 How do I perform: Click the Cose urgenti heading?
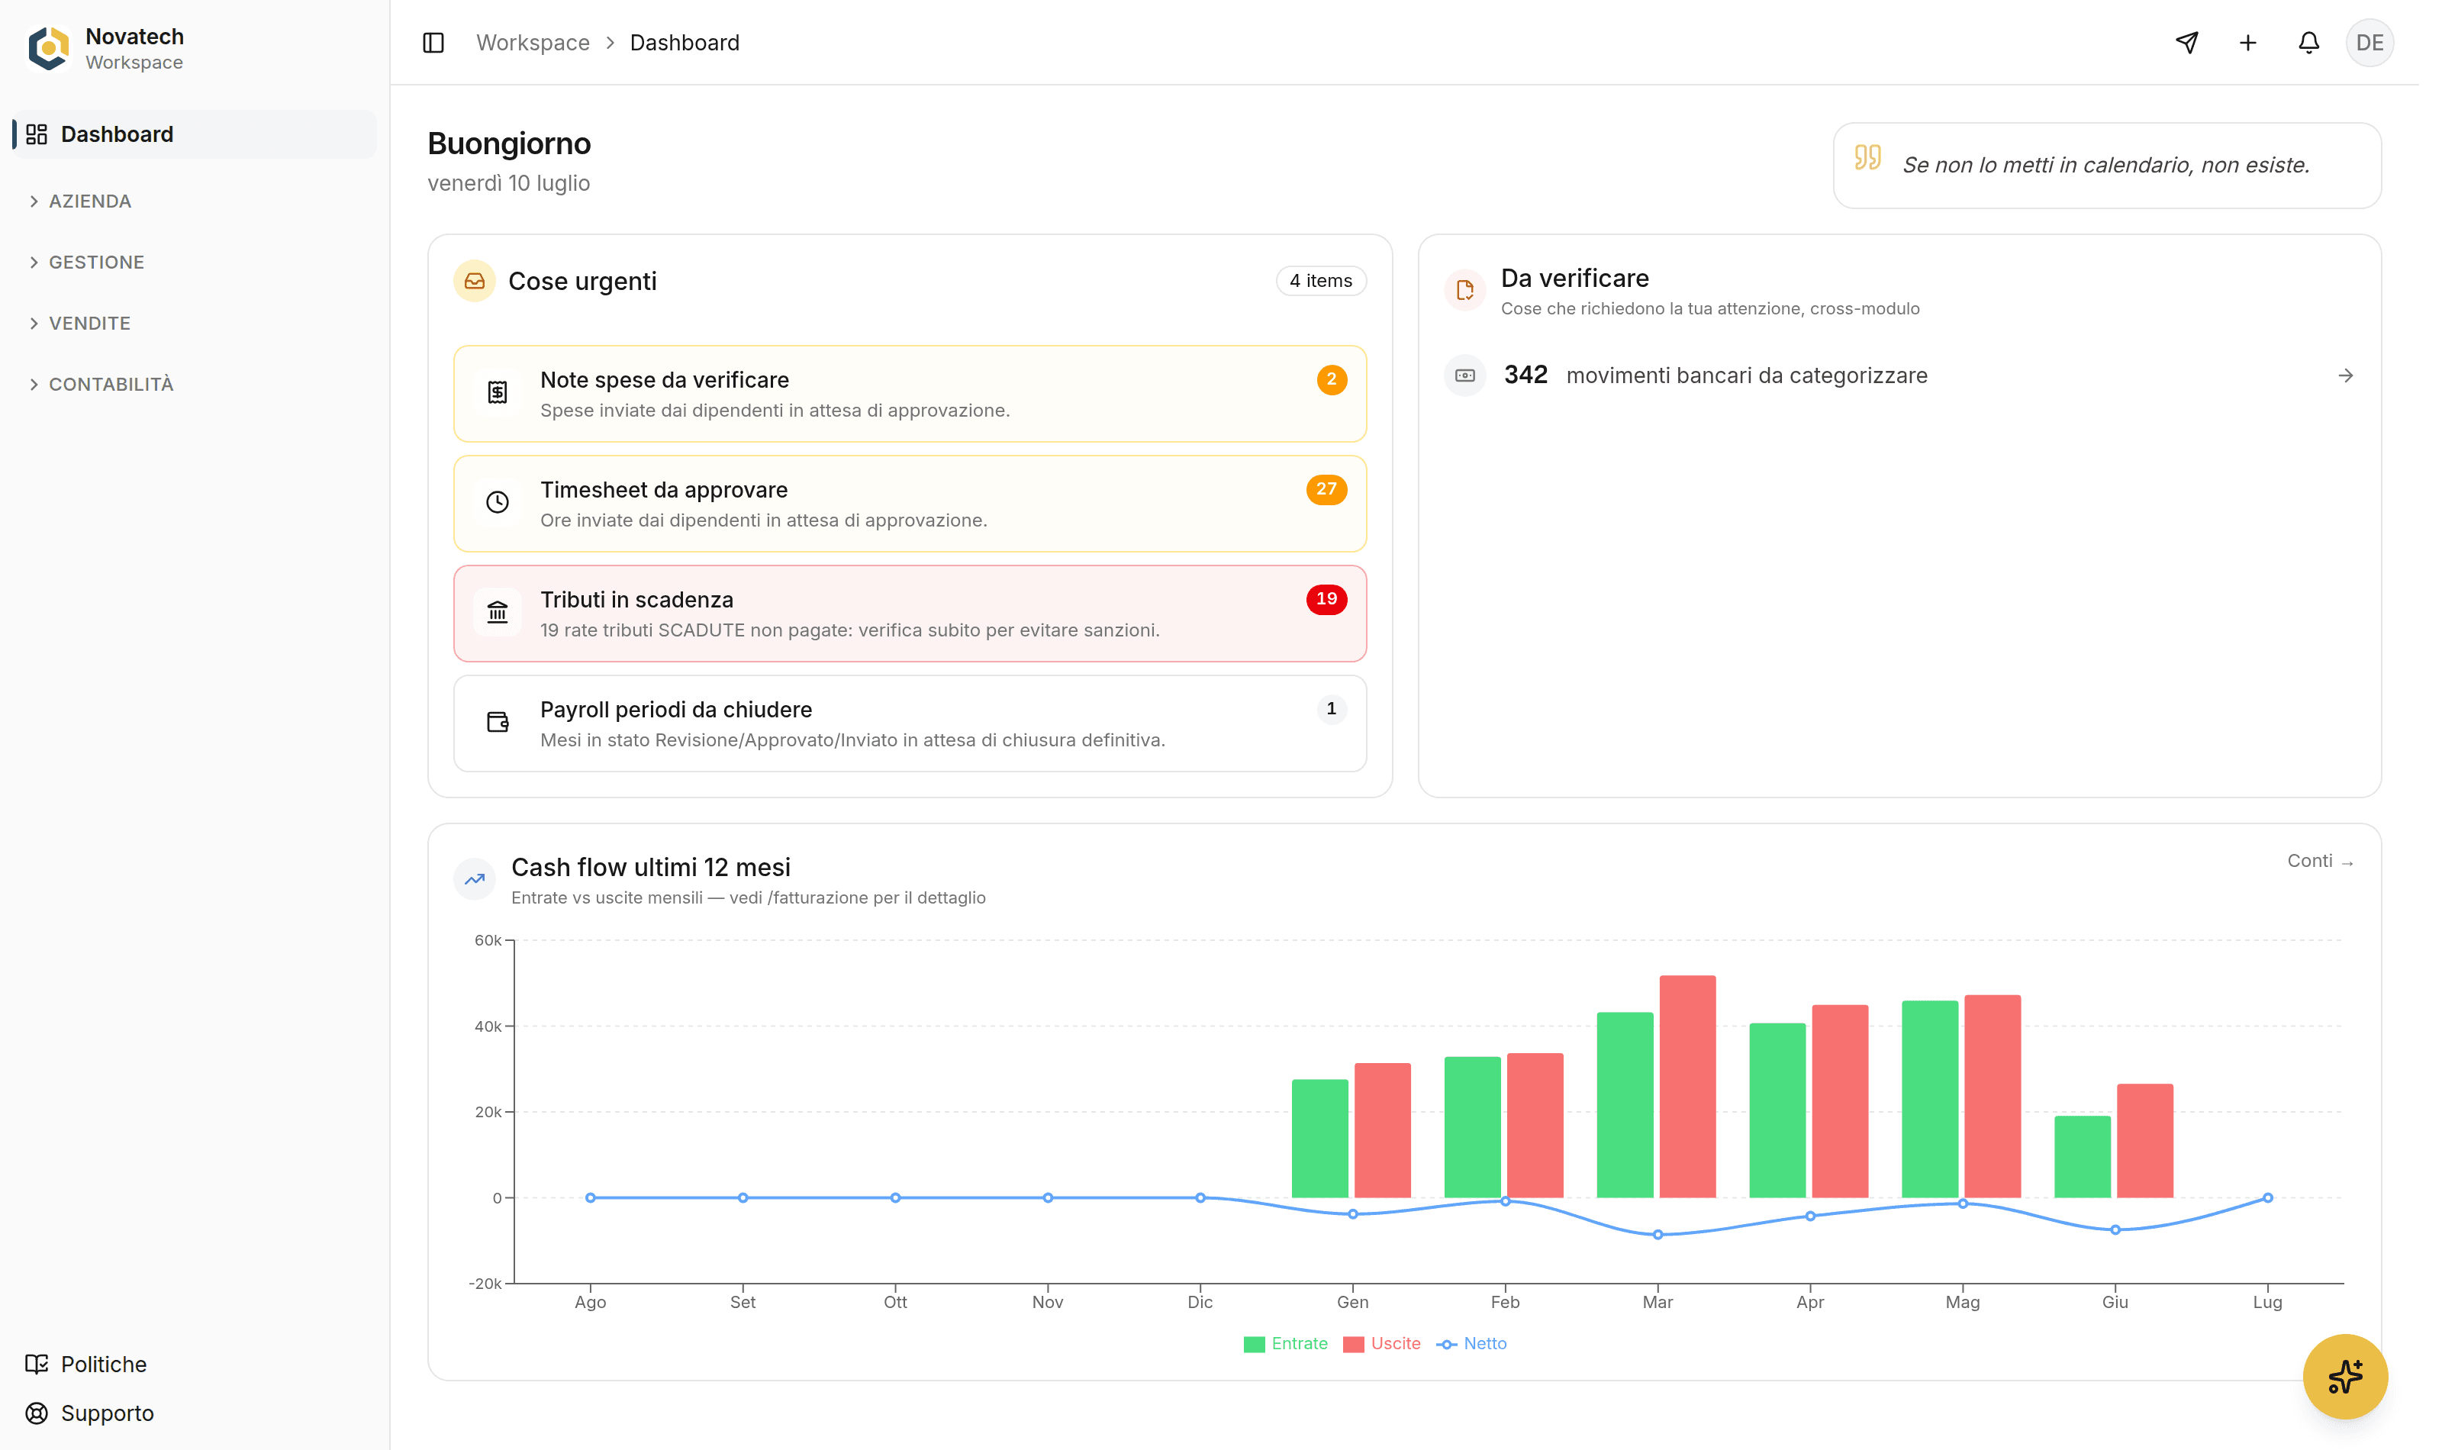(582, 282)
